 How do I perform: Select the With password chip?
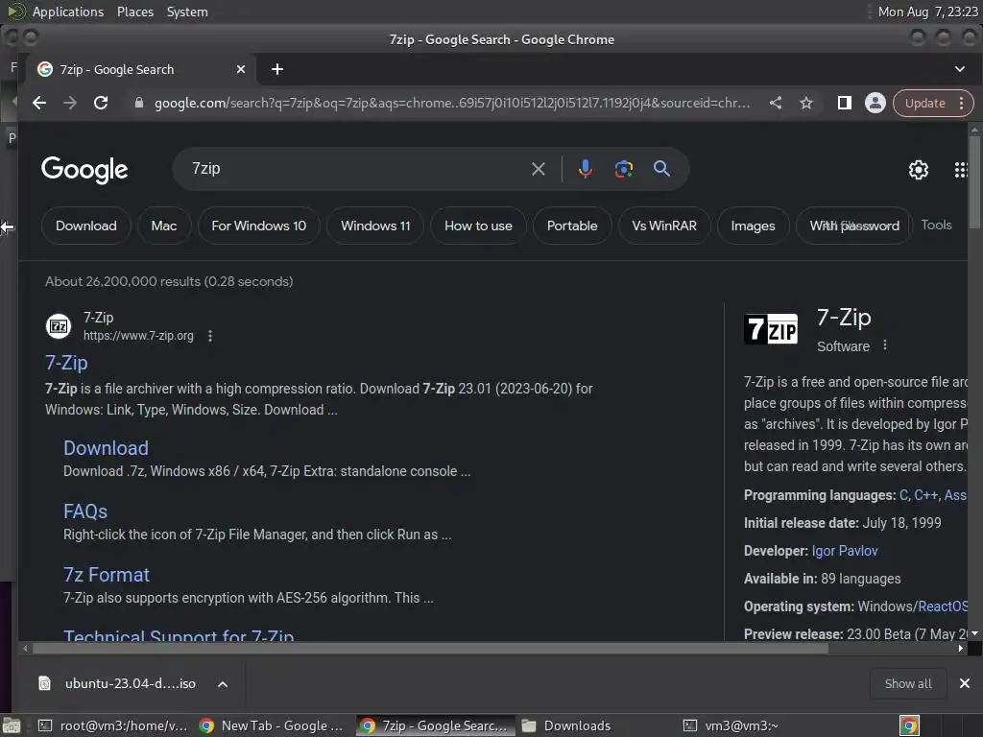click(x=853, y=226)
